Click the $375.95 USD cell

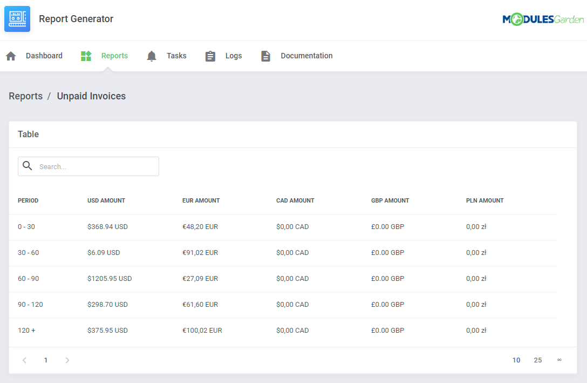(x=107, y=331)
